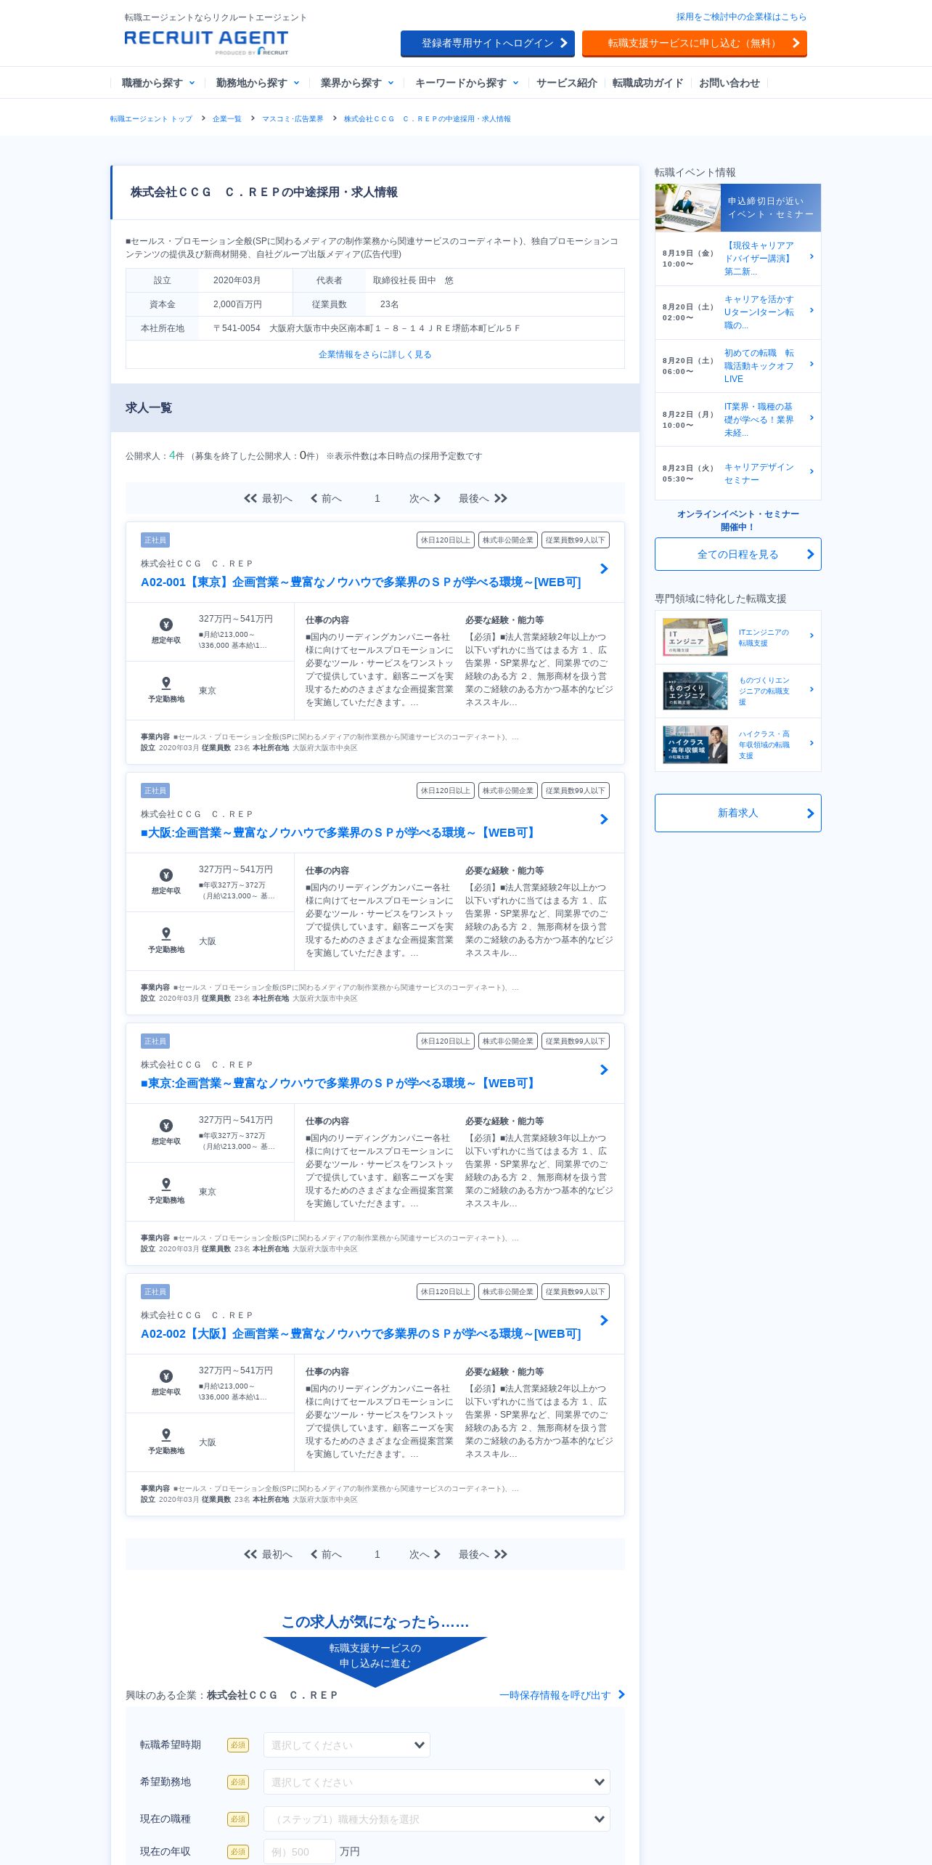Open 転職成功ガイド menu item
Image resolution: width=932 pixels, height=1865 pixels.
[647, 83]
